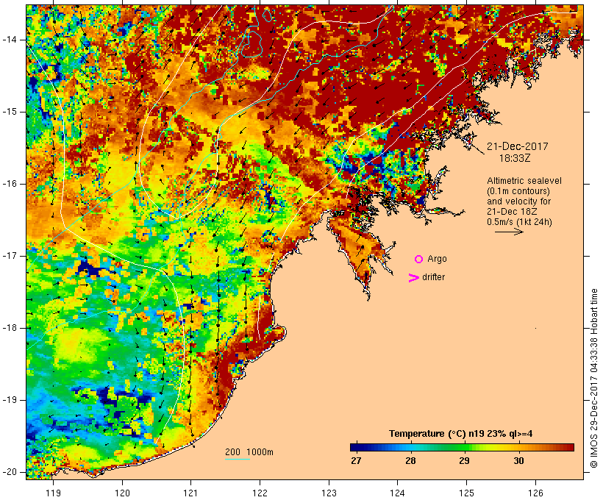Click the 'drifter' legend label
This screenshot has width=603, height=500.
433,277
